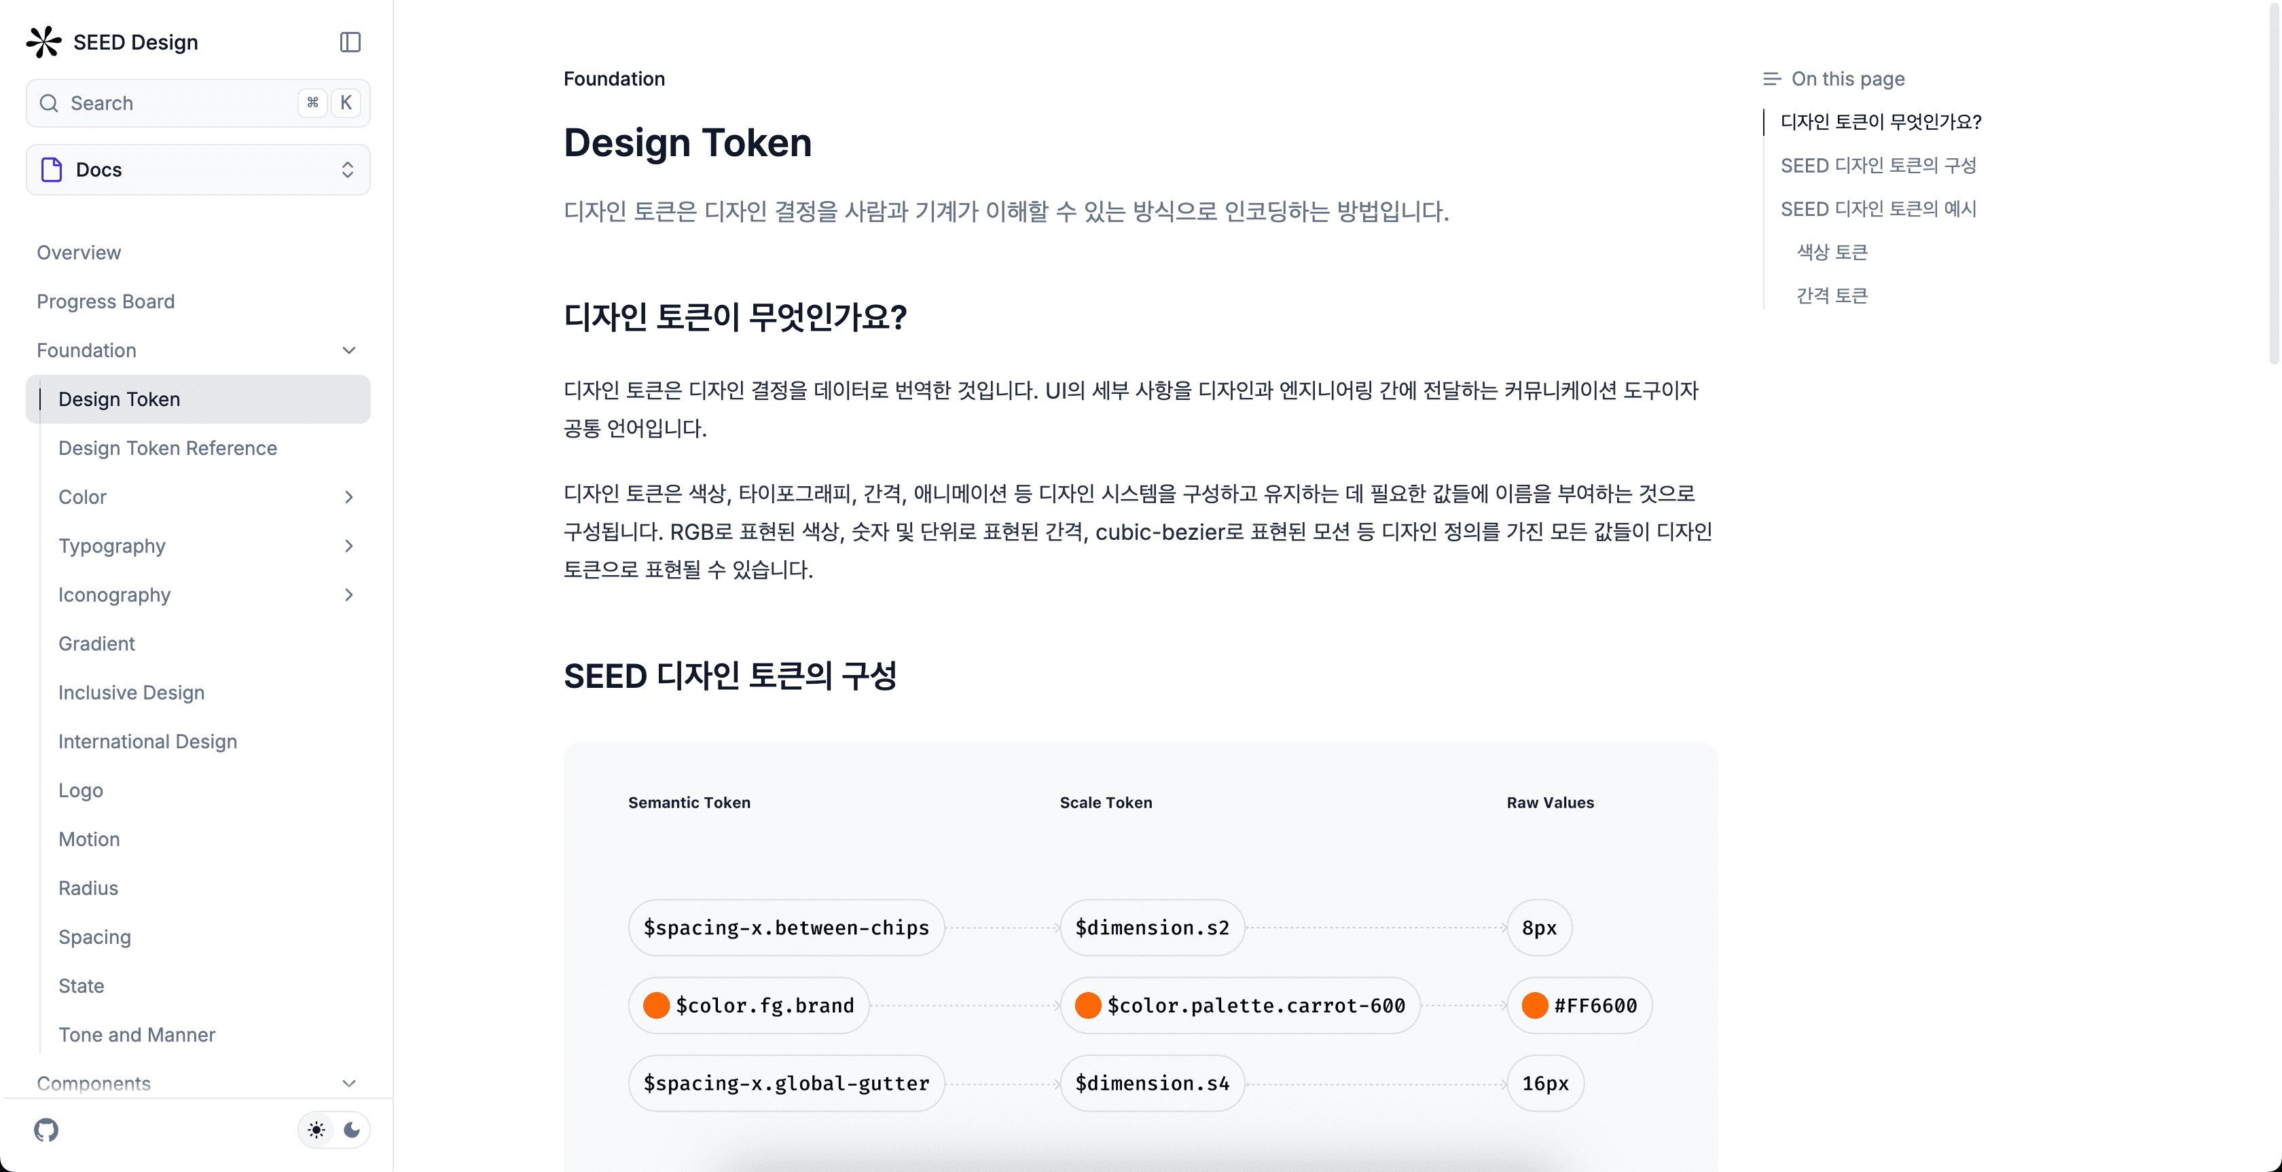Navigate to Progress Board page
Viewport: 2282px width, 1172px height.
click(105, 301)
